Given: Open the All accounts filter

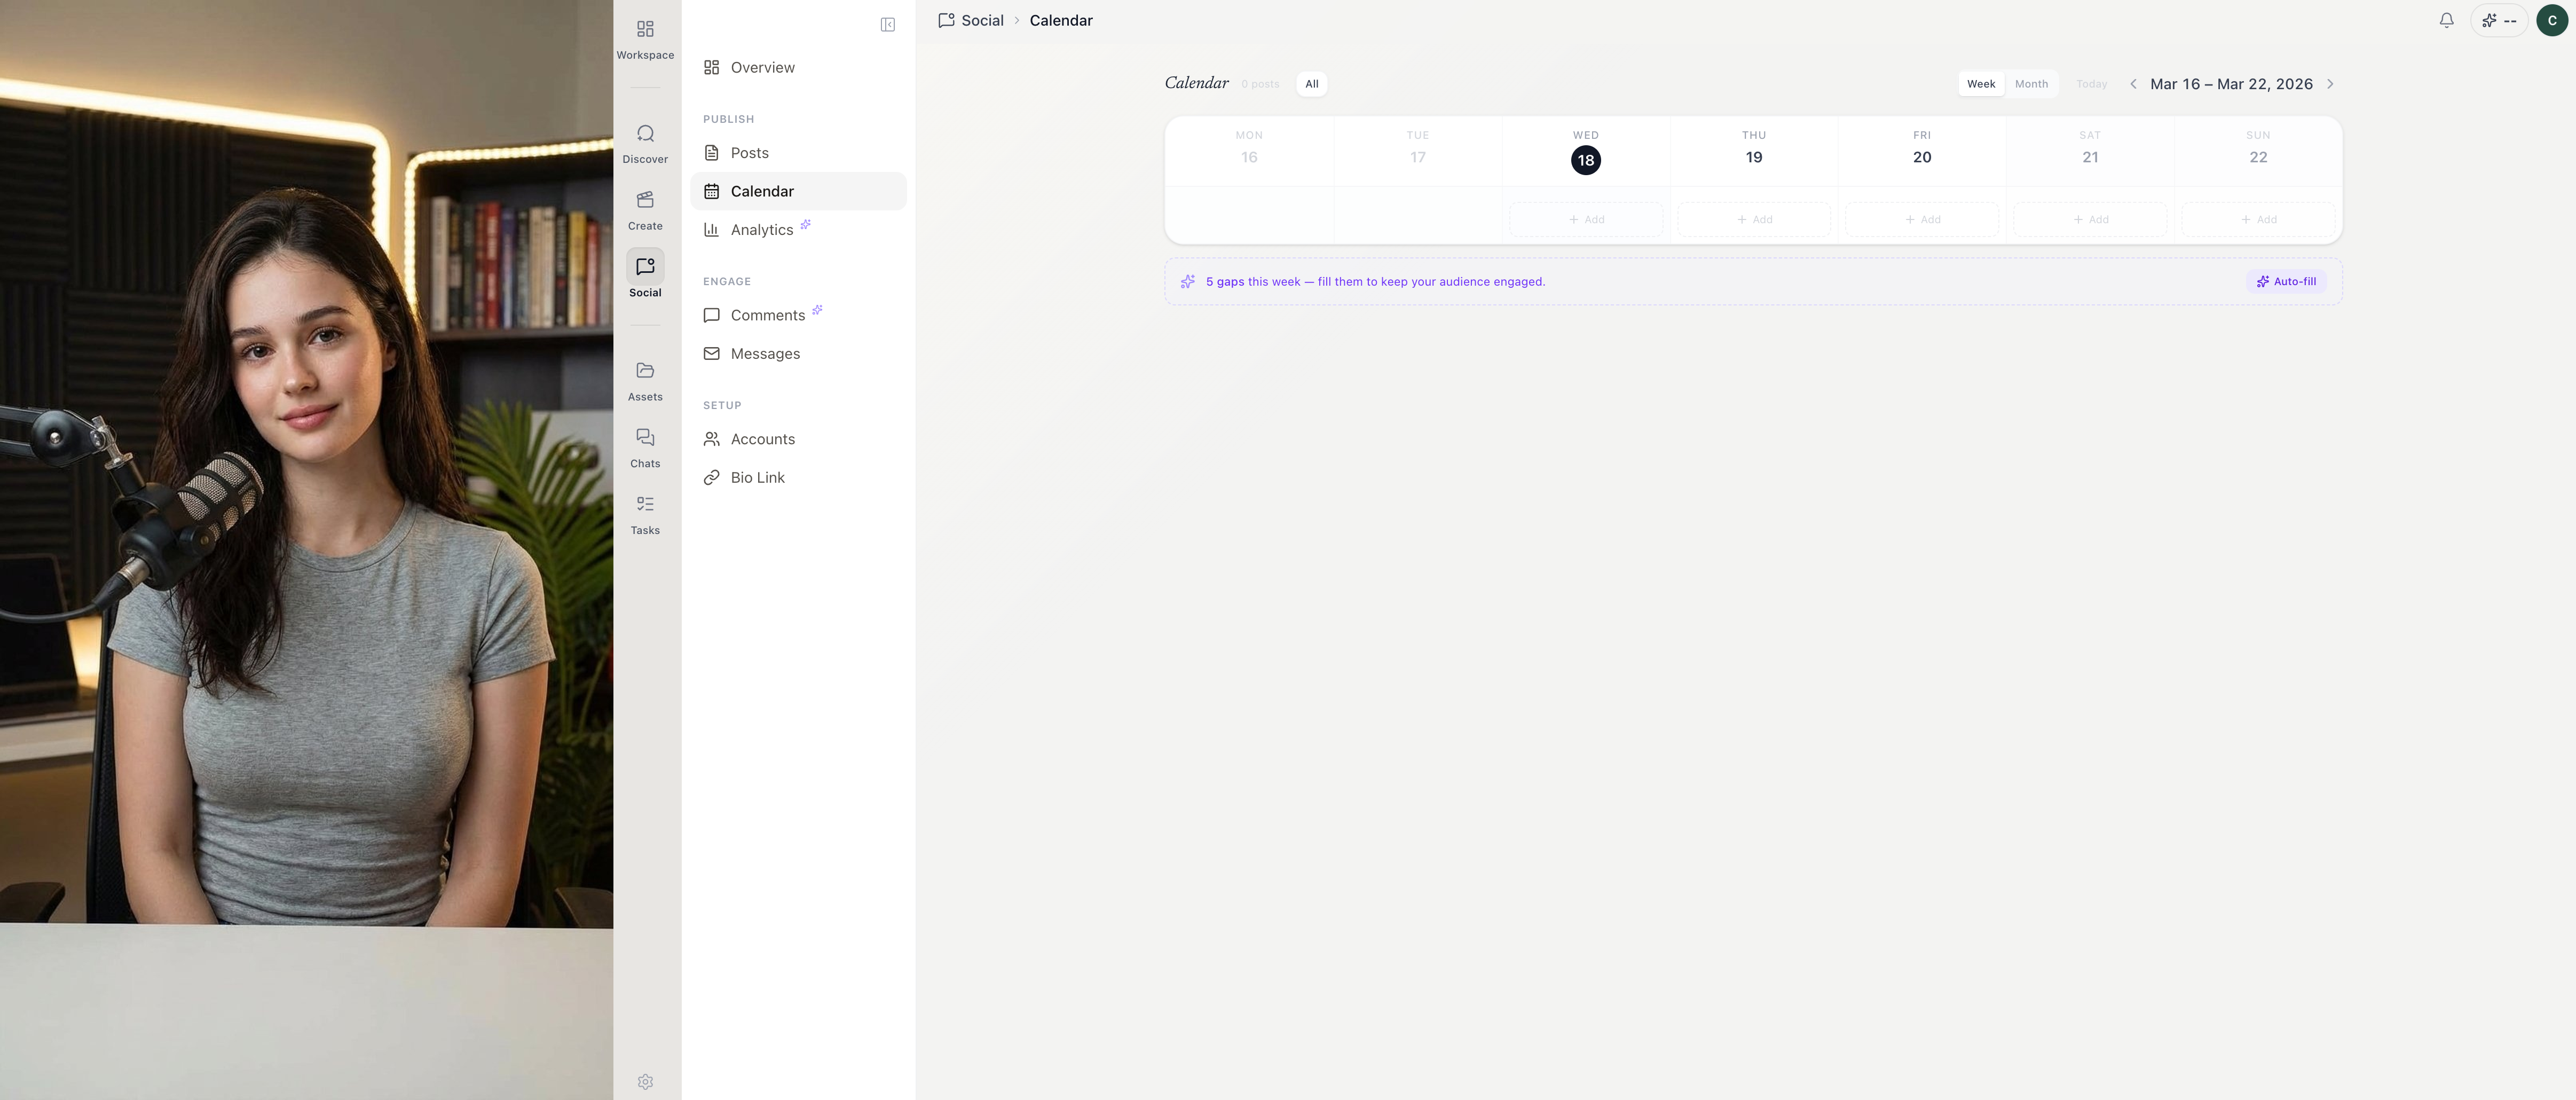Looking at the screenshot, I should [x=1311, y=84].
